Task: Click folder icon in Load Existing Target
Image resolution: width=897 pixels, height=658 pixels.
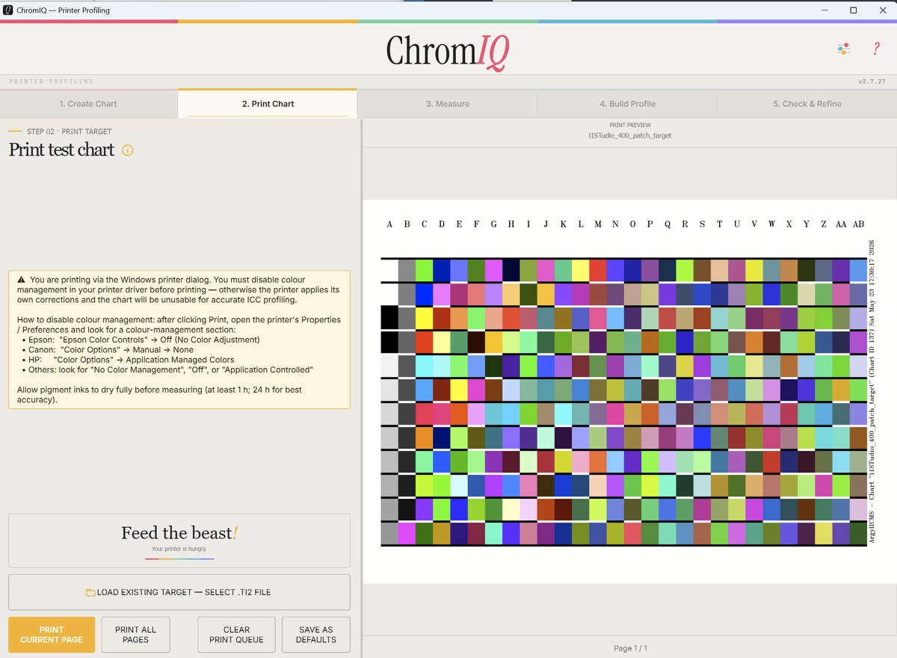Action: point(90,592)
